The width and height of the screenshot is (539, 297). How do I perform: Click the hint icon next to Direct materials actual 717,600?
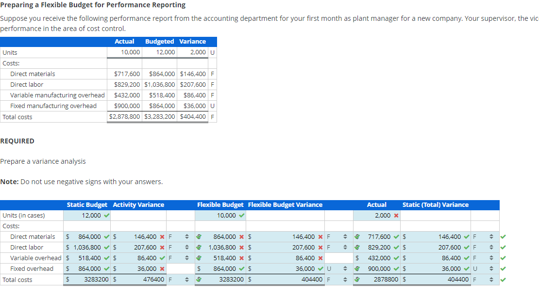[357, 236]
